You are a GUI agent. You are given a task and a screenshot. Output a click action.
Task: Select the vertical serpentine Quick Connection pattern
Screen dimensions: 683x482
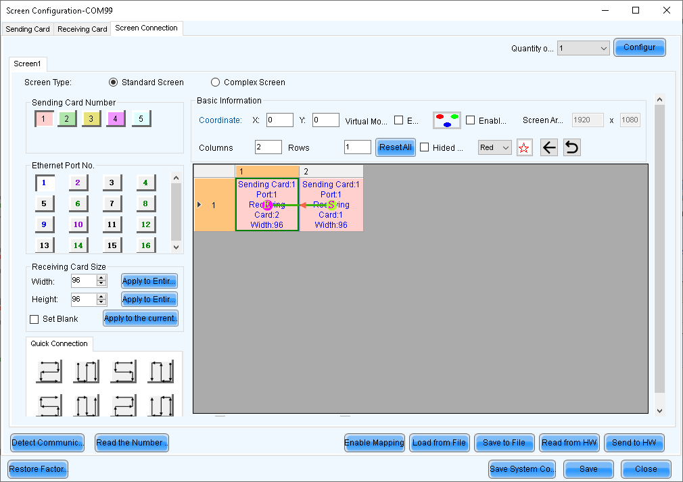(86, 370)
